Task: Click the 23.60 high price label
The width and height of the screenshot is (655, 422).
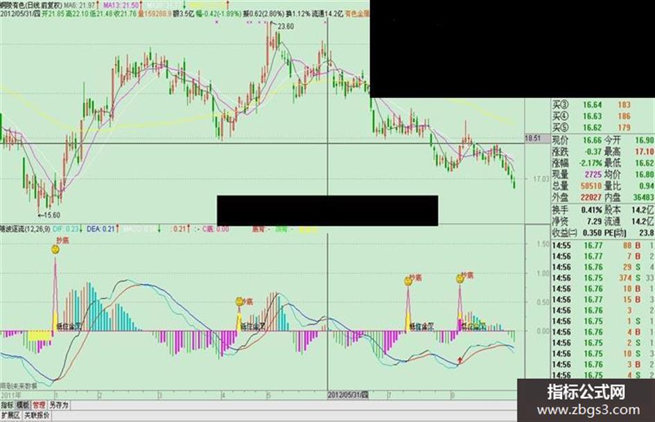Action: point(286,27)
